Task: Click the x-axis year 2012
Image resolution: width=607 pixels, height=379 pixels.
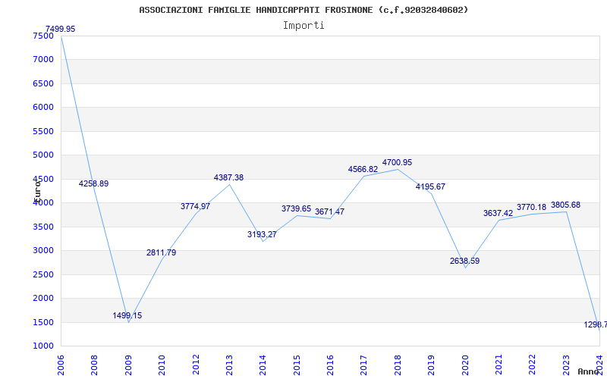Action: 196,365
